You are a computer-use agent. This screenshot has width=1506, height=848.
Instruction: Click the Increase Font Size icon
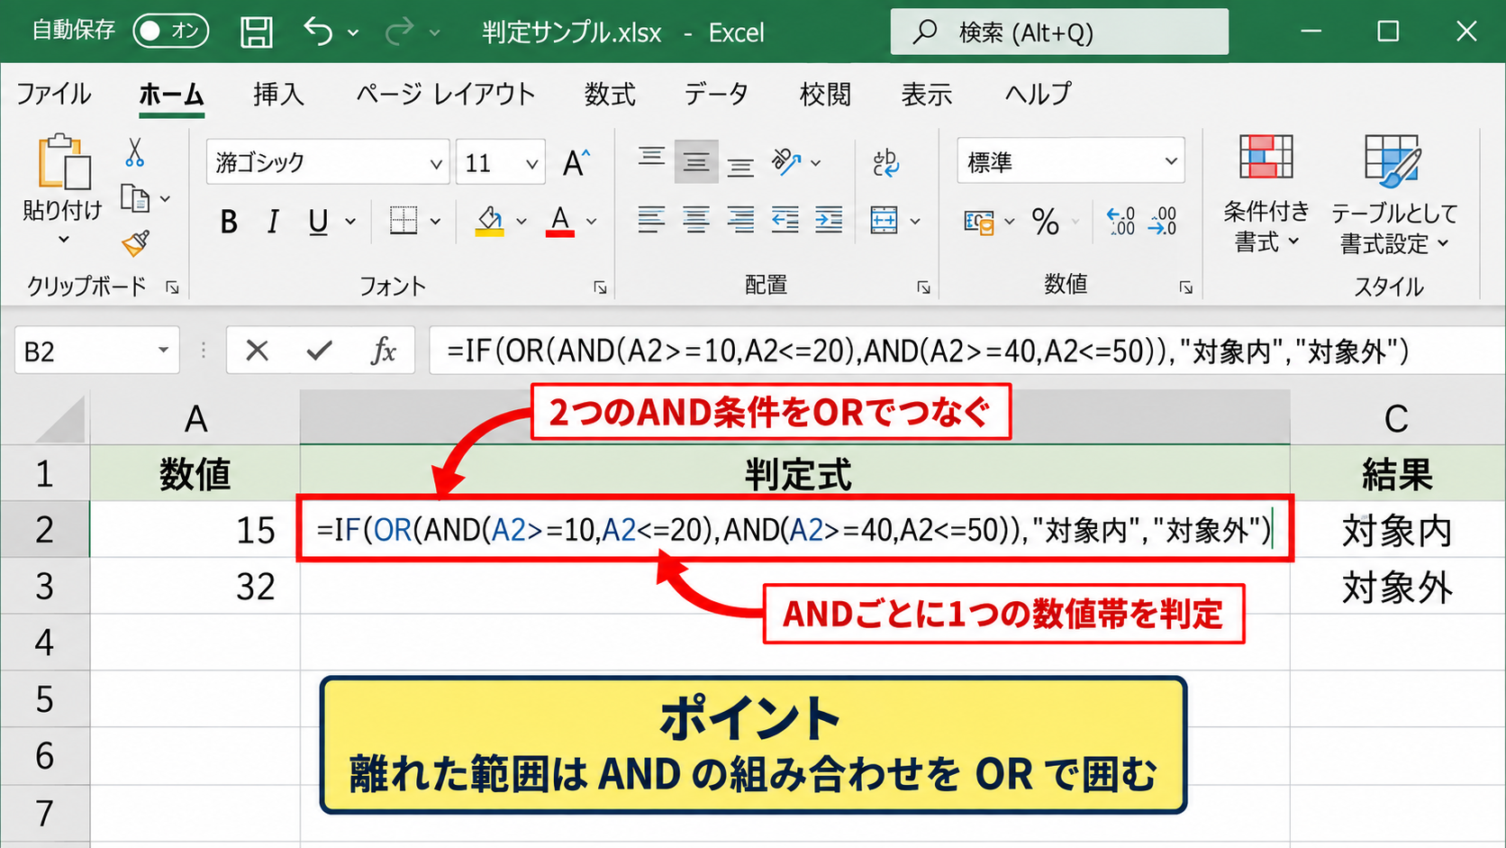[x=576, y=162]
